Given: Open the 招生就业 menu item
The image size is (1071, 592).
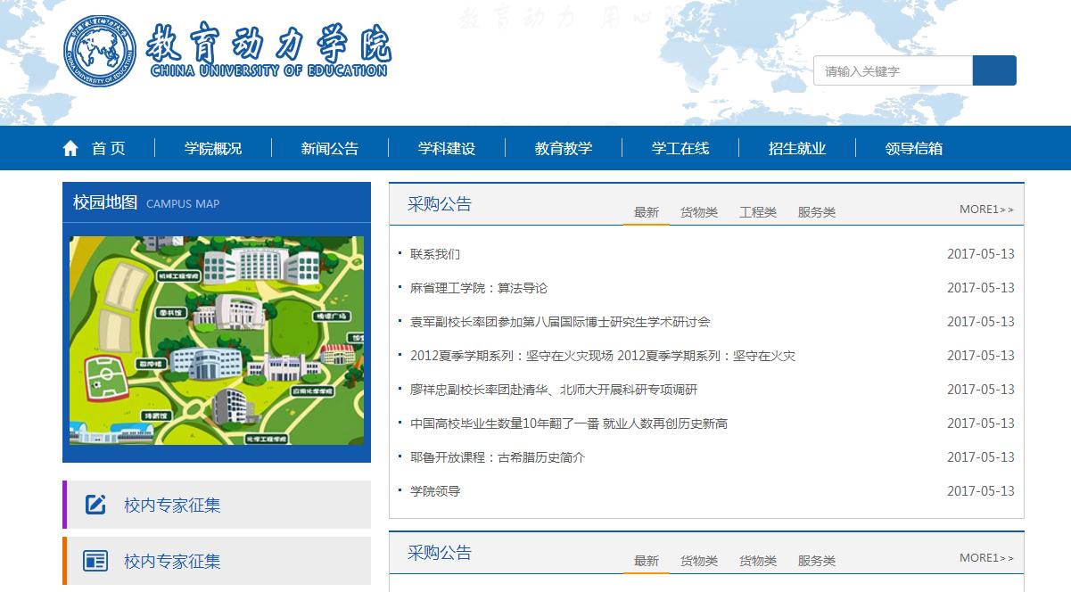Looking at the screenshot, I should [x=797, y=149].
